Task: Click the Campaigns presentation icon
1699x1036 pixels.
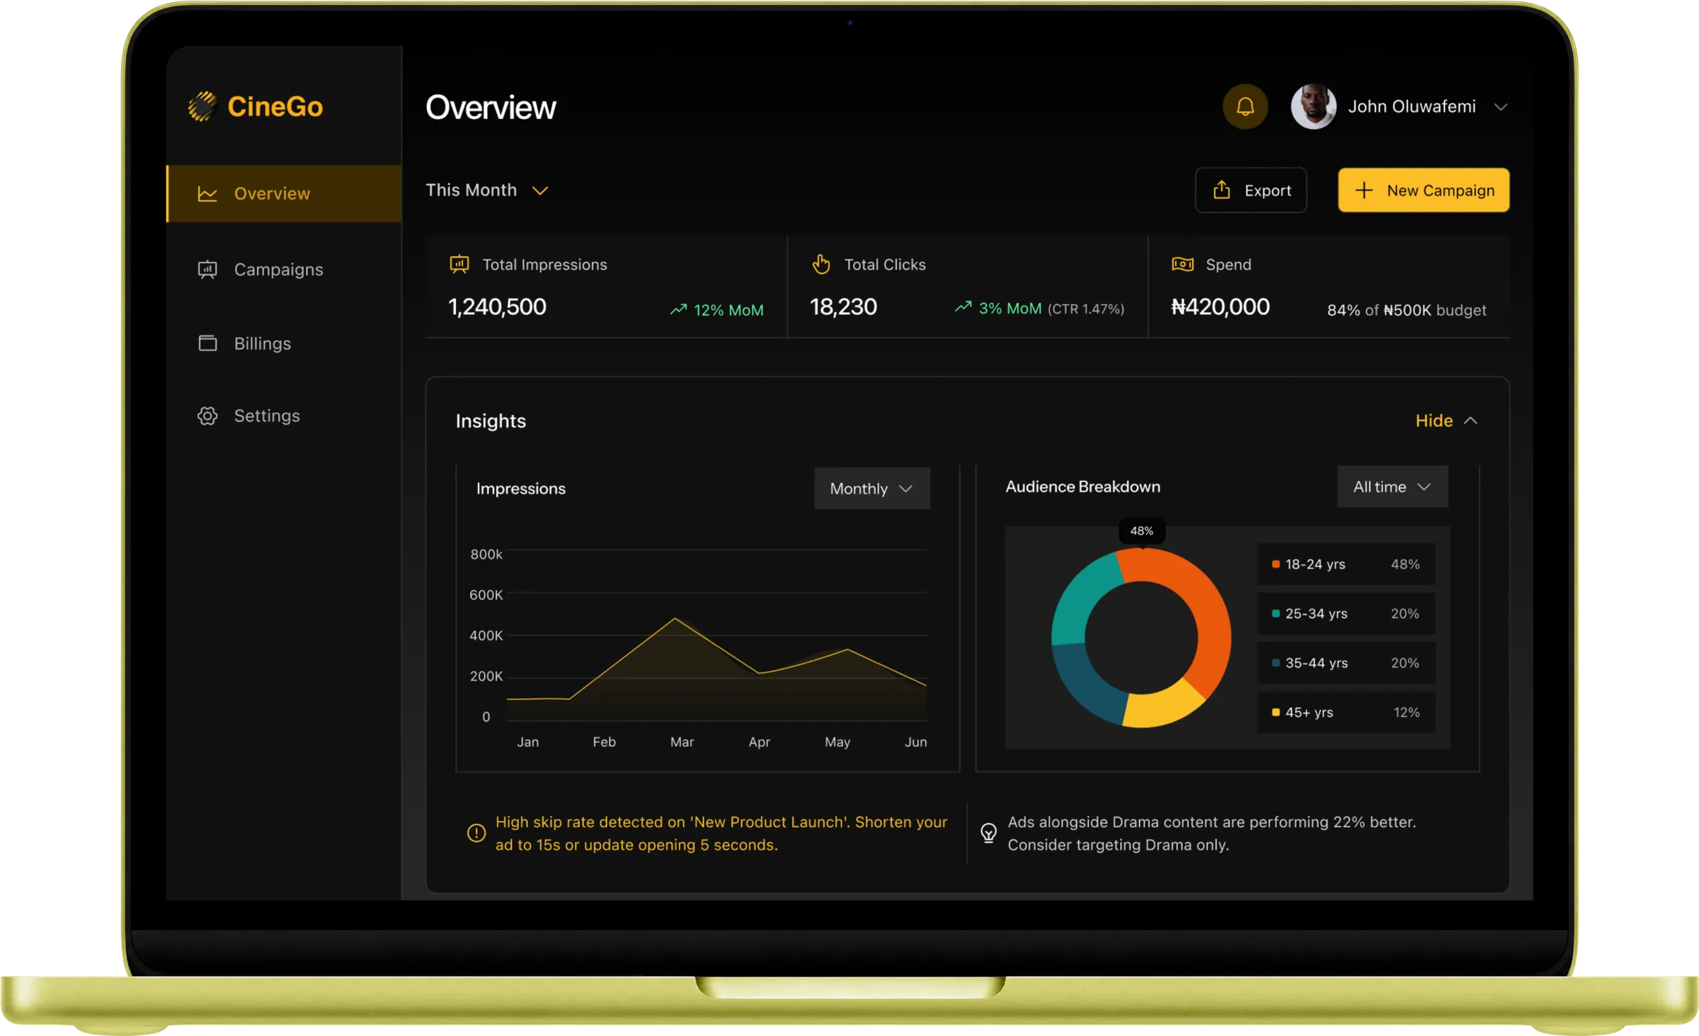Action: 207,270
